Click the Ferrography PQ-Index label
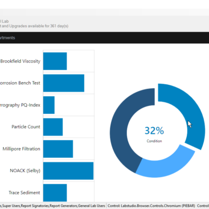209x209 pixels. coord(20,105)
